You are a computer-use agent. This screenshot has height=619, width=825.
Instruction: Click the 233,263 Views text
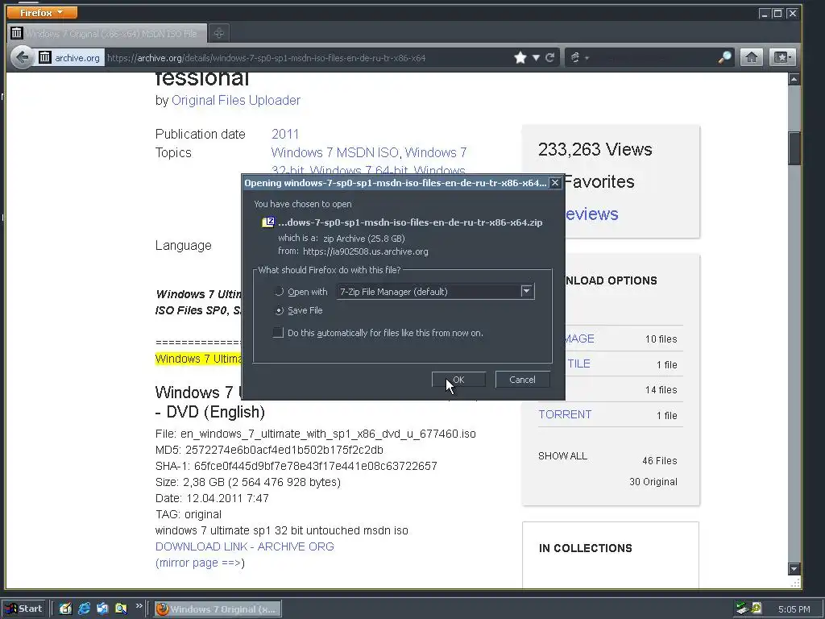point(595,149)
